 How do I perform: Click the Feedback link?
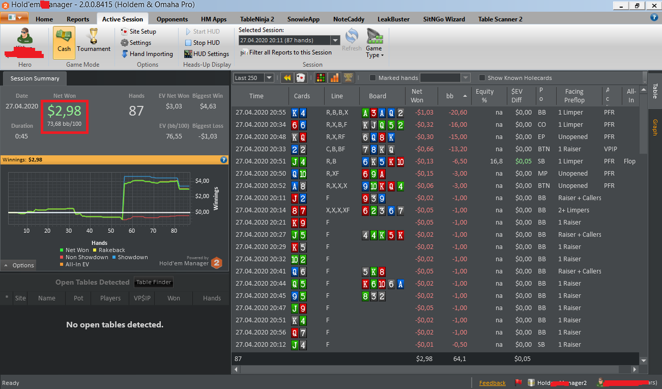(492, 383)
